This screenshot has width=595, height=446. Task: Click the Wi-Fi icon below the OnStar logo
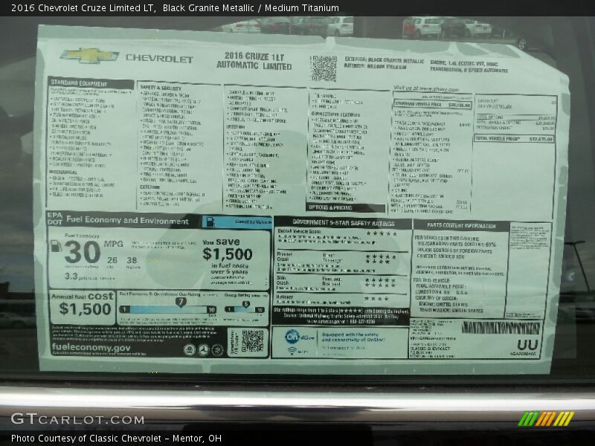[292, 351]
